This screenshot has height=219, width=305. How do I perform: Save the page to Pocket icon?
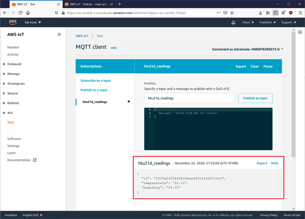(x=225, y=13)
